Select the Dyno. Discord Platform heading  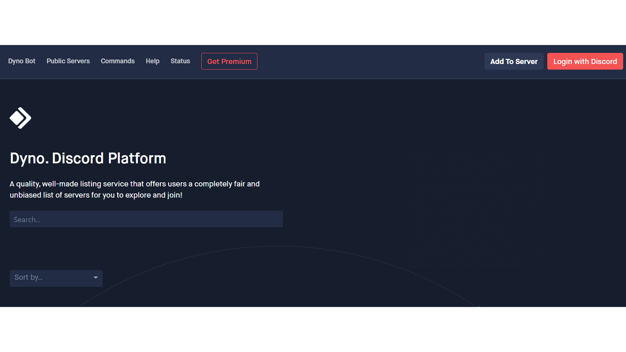(88, 158)
